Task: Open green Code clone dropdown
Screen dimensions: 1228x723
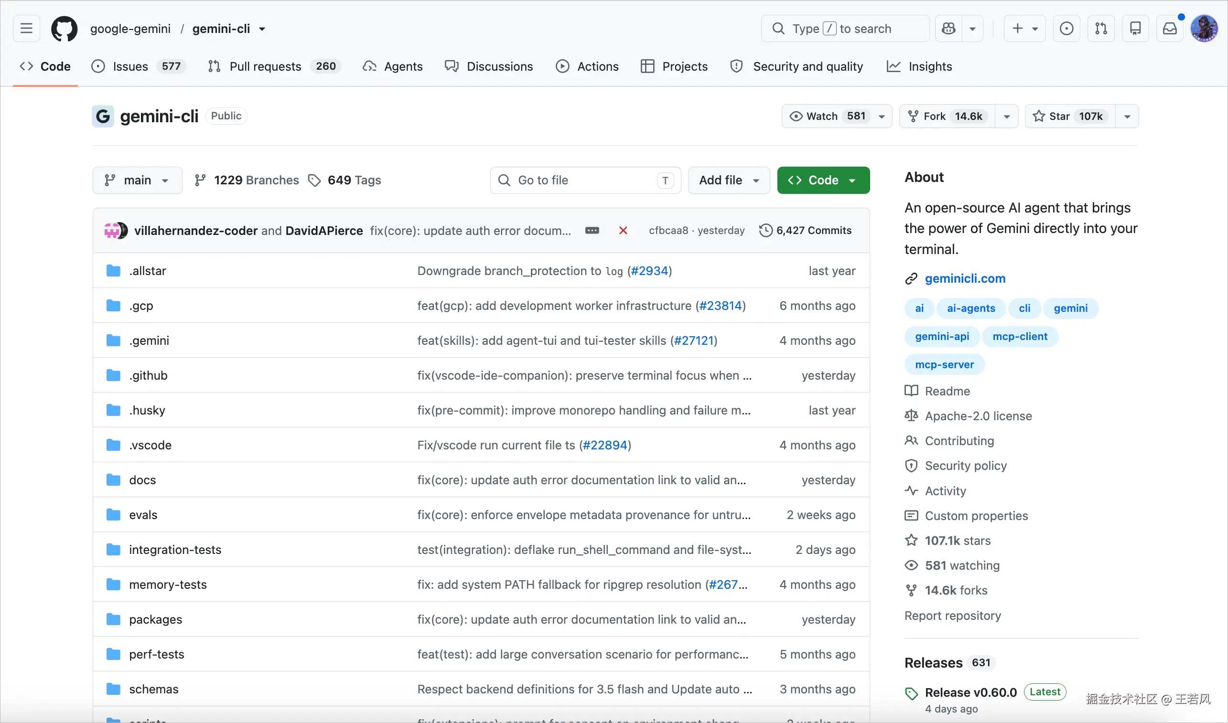Action: [x=823, y=180]
